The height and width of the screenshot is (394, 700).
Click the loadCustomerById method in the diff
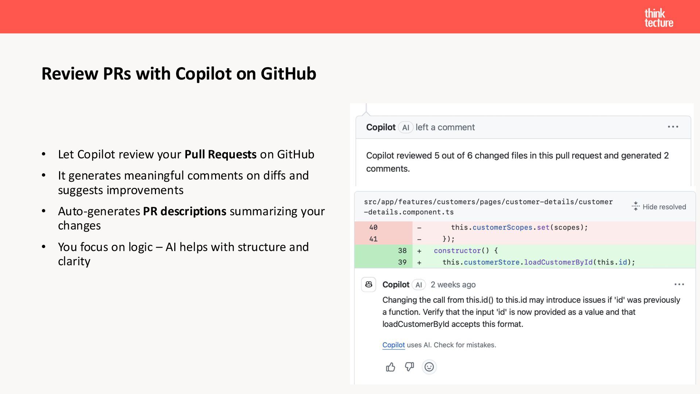pos(558,262)
